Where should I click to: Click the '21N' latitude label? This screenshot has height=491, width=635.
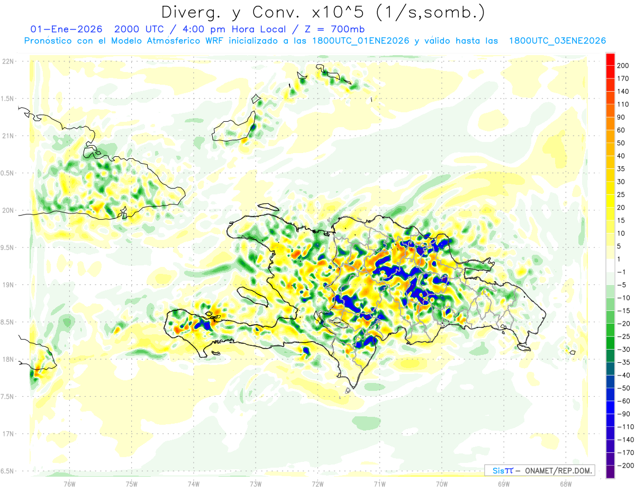[8, 136]
